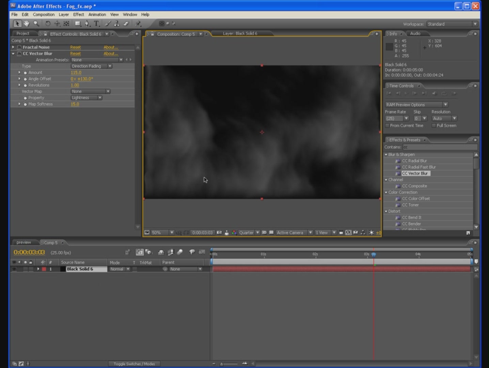Open the Active Camera view dropdown
This screenshot has width=489, height=368.
click(294, 233)
